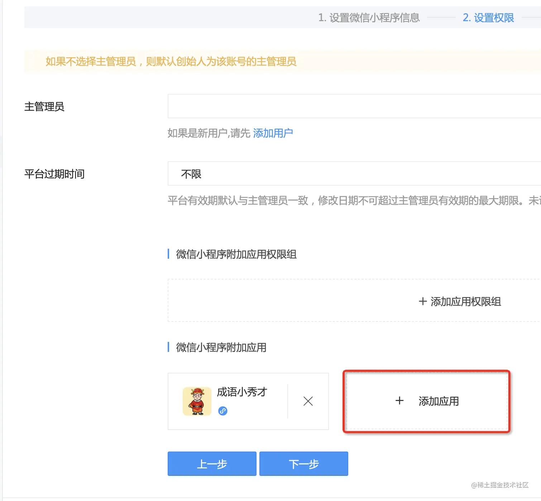
Task: Switch to step 1 设置微信小程序信息
Action: pos(369,18)
